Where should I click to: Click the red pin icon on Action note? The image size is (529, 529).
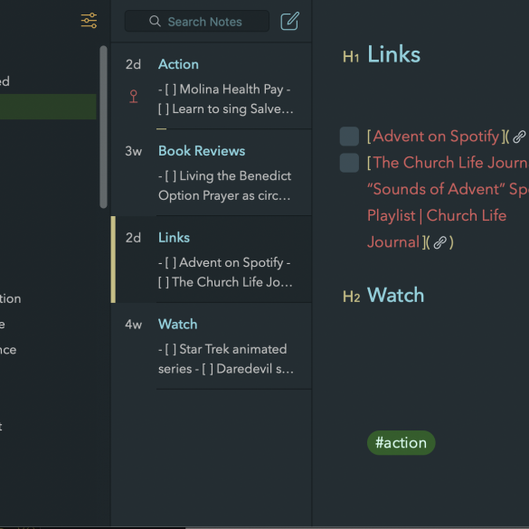(x=134, y=97)
